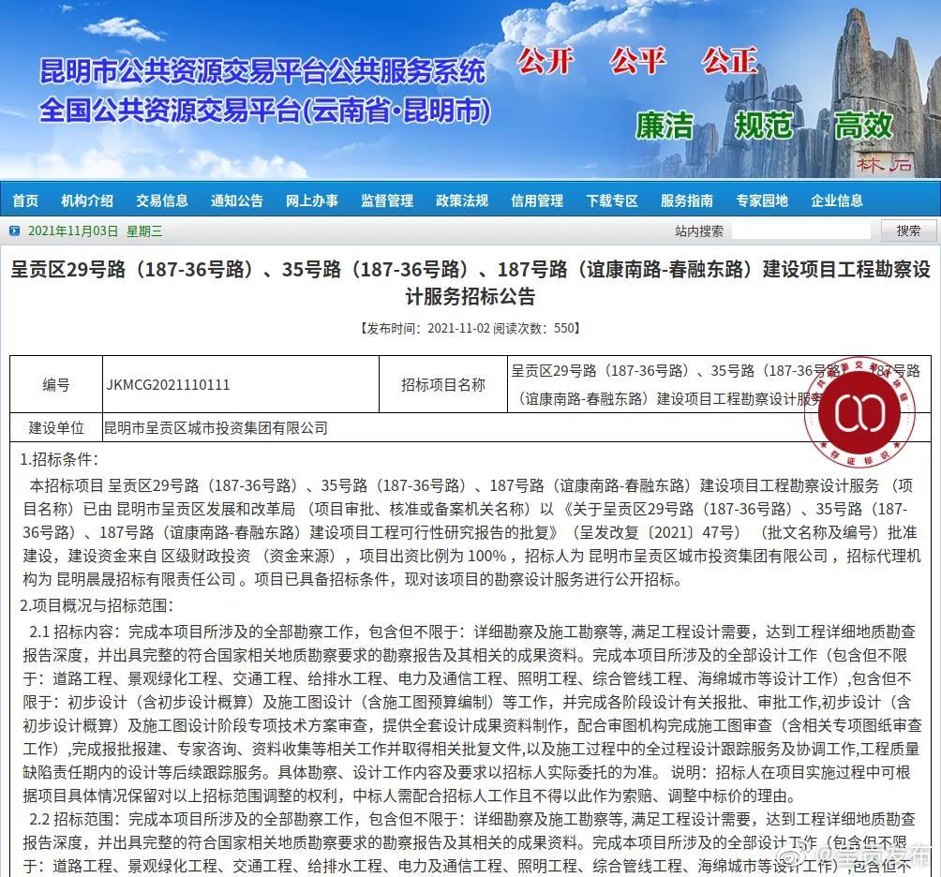Open 专家园地 navigation item
941x877 pixels.
(x=762, y=201)
